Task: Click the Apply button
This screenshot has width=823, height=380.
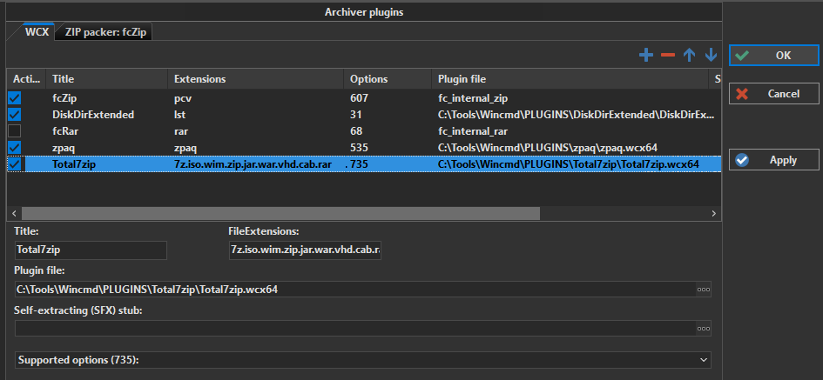Action: click(774, 160)
